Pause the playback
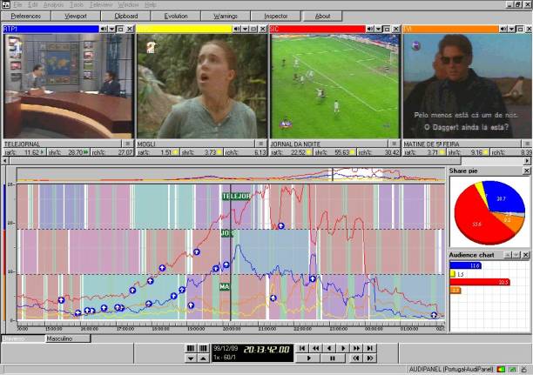533x375 pixels. 333,358
